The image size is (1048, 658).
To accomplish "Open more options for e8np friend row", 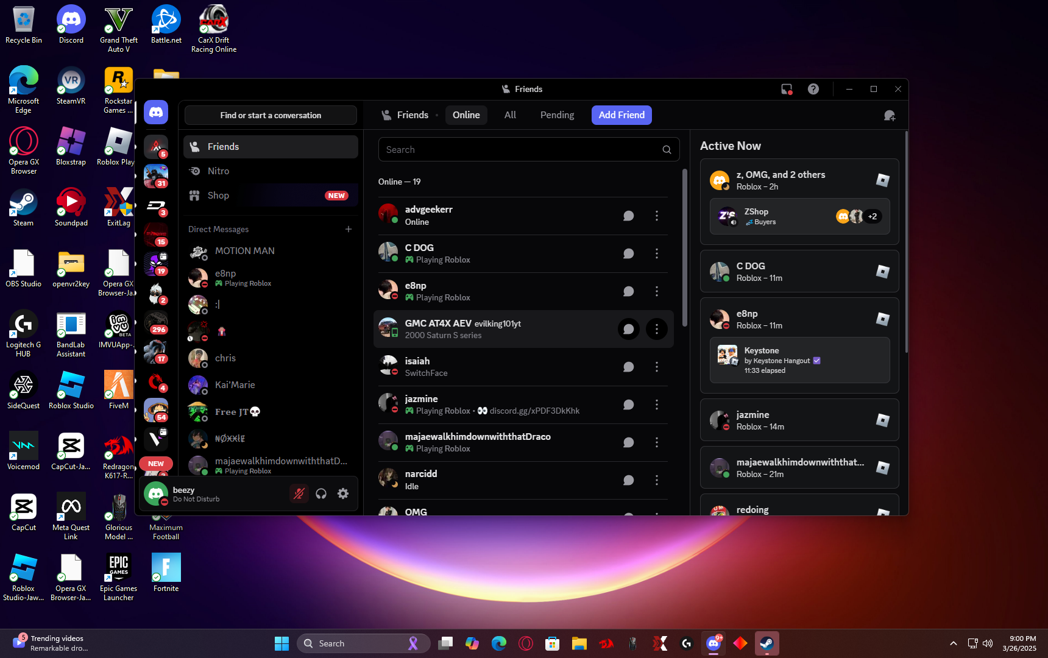I will (x=657, y=291).
